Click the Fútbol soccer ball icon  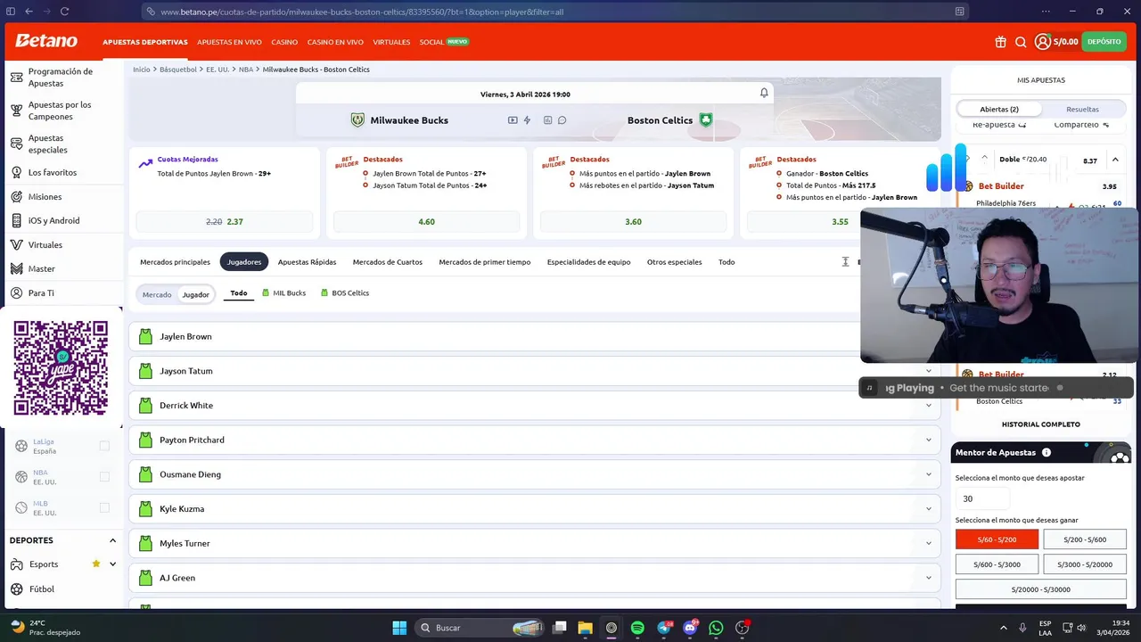tap(16, 589)
